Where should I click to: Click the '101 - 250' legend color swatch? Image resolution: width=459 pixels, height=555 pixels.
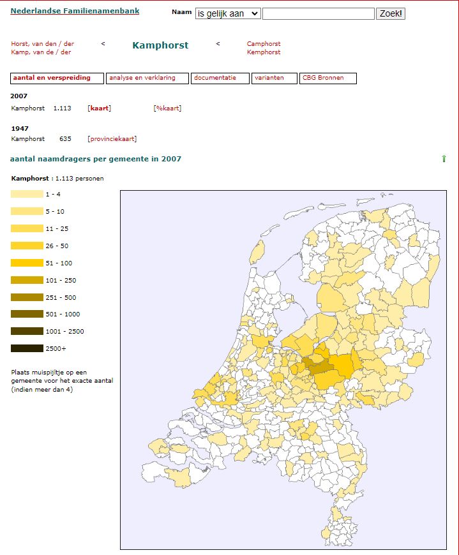(x=27, y=280)
